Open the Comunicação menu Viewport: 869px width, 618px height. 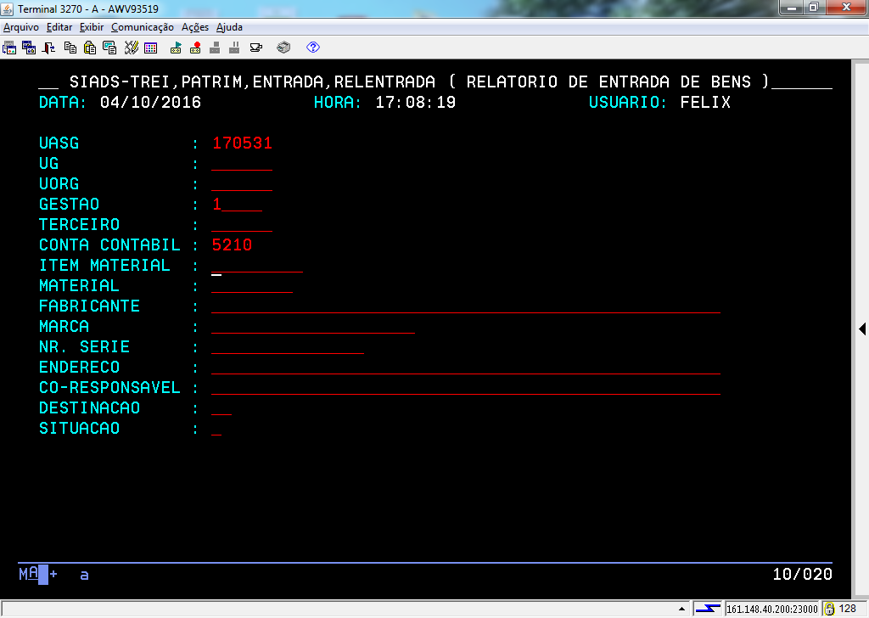click(x=143, y=27)
